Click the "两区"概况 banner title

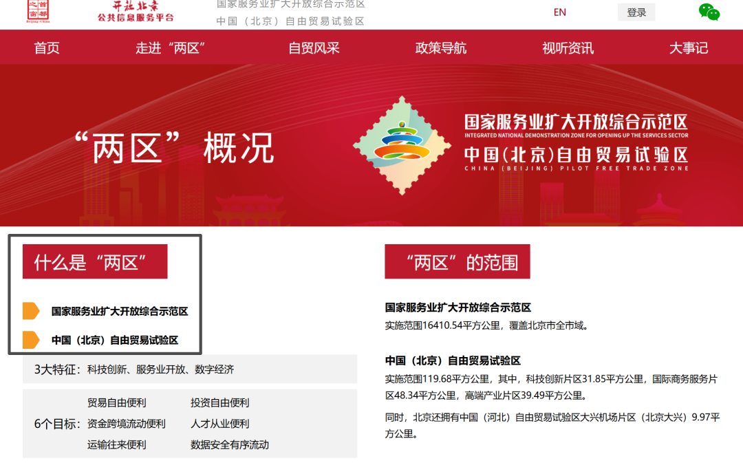[x=174, y=148]
